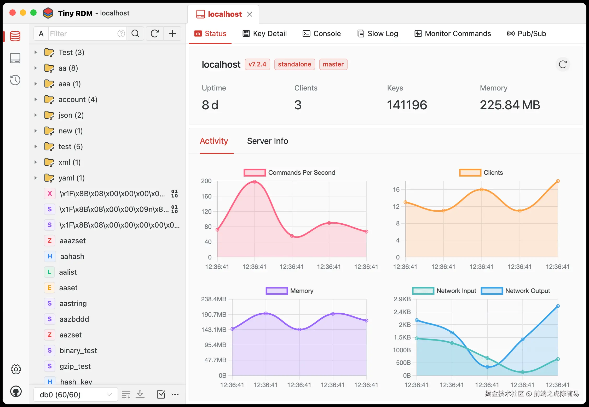This screenshot has height=407, width=589.
Task: Expand the account (4) folder
Action: point(36,99)
